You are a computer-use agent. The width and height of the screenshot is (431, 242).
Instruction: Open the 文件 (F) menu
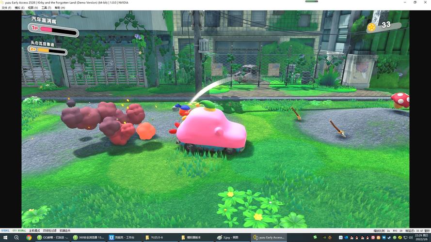pos(6,8)
